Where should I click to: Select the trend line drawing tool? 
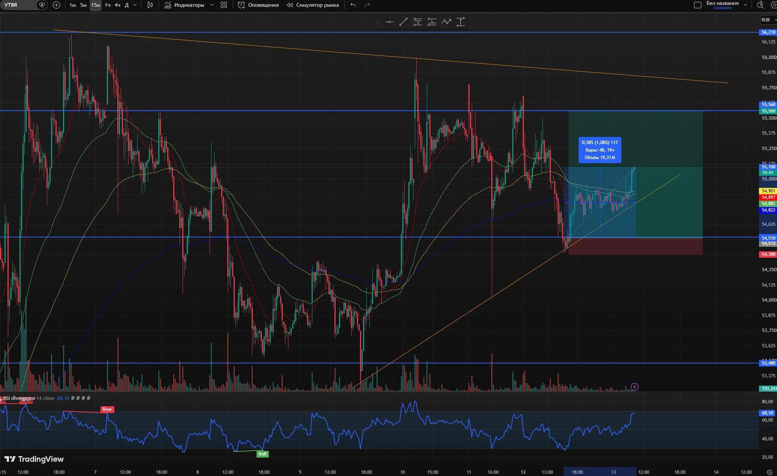click(403, 22)
